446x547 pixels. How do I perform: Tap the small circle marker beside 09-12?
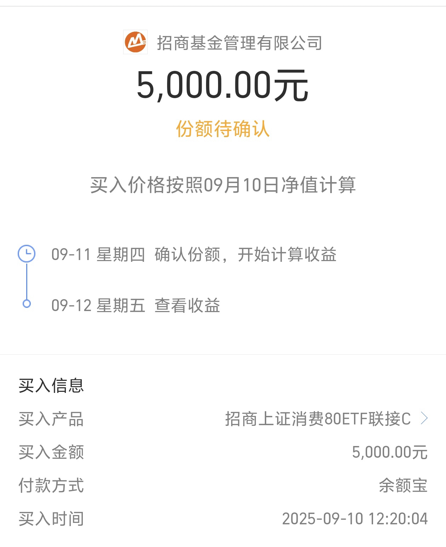pyautogui.click(x=27, y=304)
